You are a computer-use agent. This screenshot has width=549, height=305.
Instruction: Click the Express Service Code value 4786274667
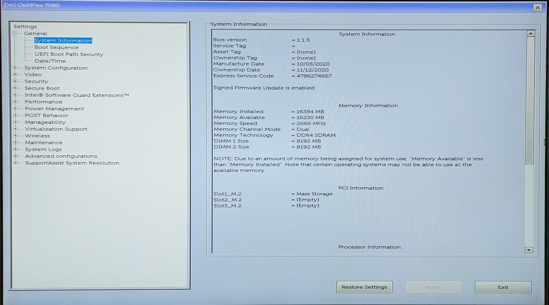(314, 76)
